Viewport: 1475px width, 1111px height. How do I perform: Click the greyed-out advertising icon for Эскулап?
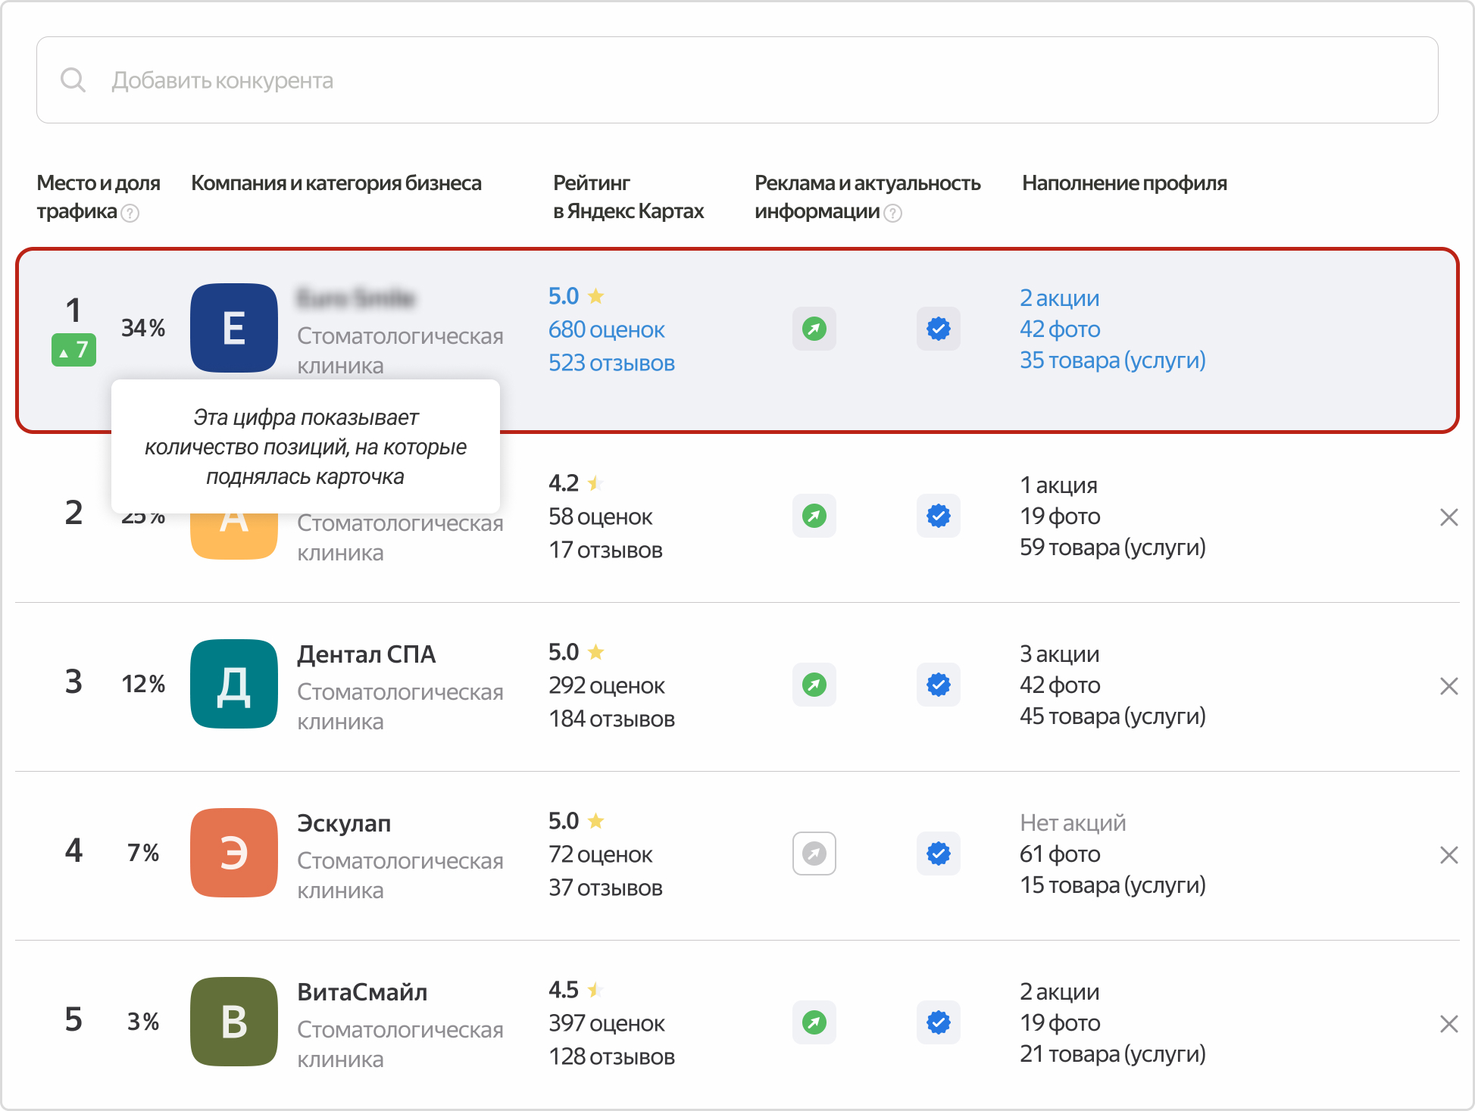point(814,854)
